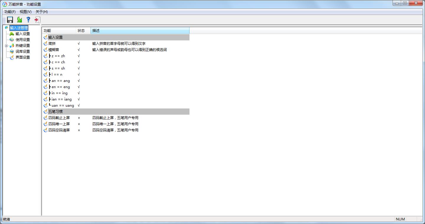Viewport: 425px width, 224px height.
Task: Enable 四码唯一上屏 via its × status
Action: (x=79, y=124)
